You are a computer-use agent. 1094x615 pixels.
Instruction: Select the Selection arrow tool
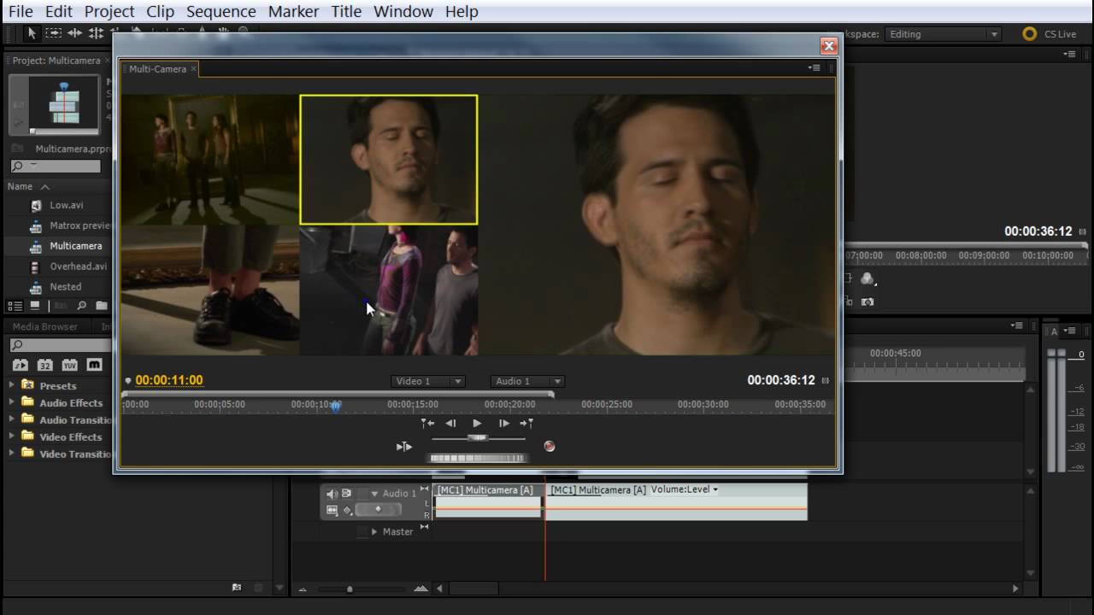coord(32,33)
